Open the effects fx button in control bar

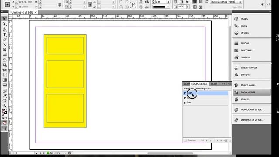(x=187, y=2)
